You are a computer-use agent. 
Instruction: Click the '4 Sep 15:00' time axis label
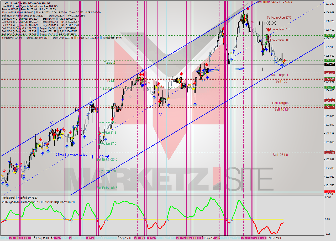(125, 238)
